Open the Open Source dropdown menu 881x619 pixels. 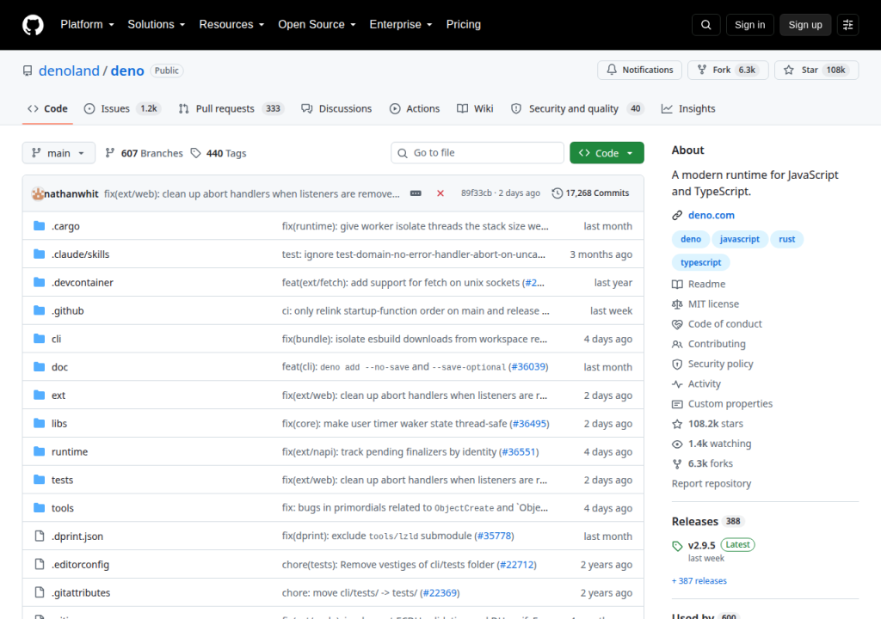coord(317,25)
